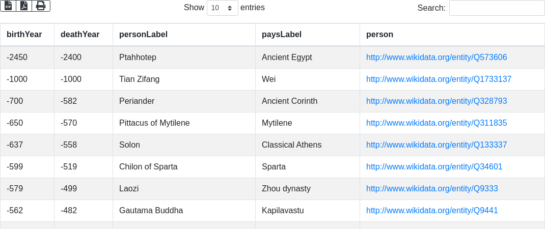Open Gautama Buddha link Q9441

[432, 211]
